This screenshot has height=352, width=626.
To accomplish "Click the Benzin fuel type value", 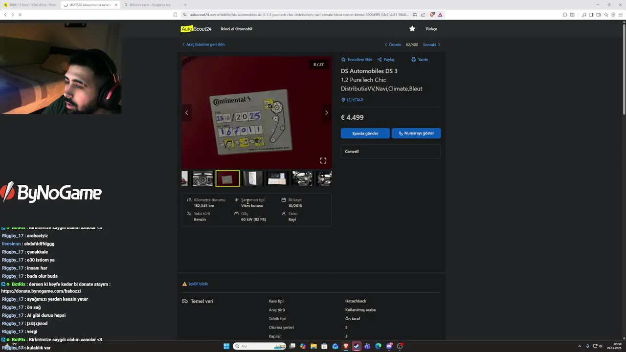I will 200,220.
